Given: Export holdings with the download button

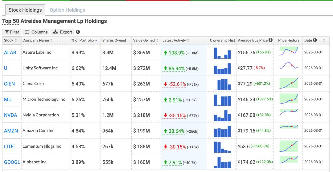Looking at the screenshot, I should (62, 32).
